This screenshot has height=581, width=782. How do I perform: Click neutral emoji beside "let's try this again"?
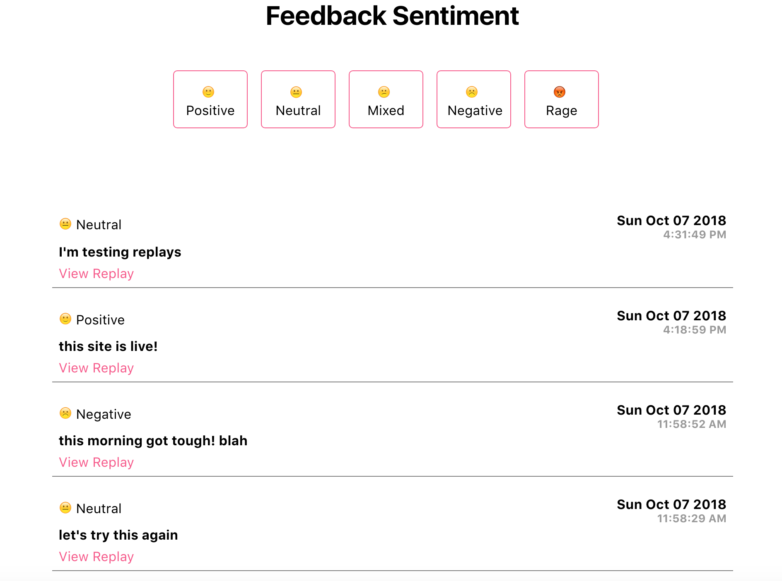(x=65, y=507)
